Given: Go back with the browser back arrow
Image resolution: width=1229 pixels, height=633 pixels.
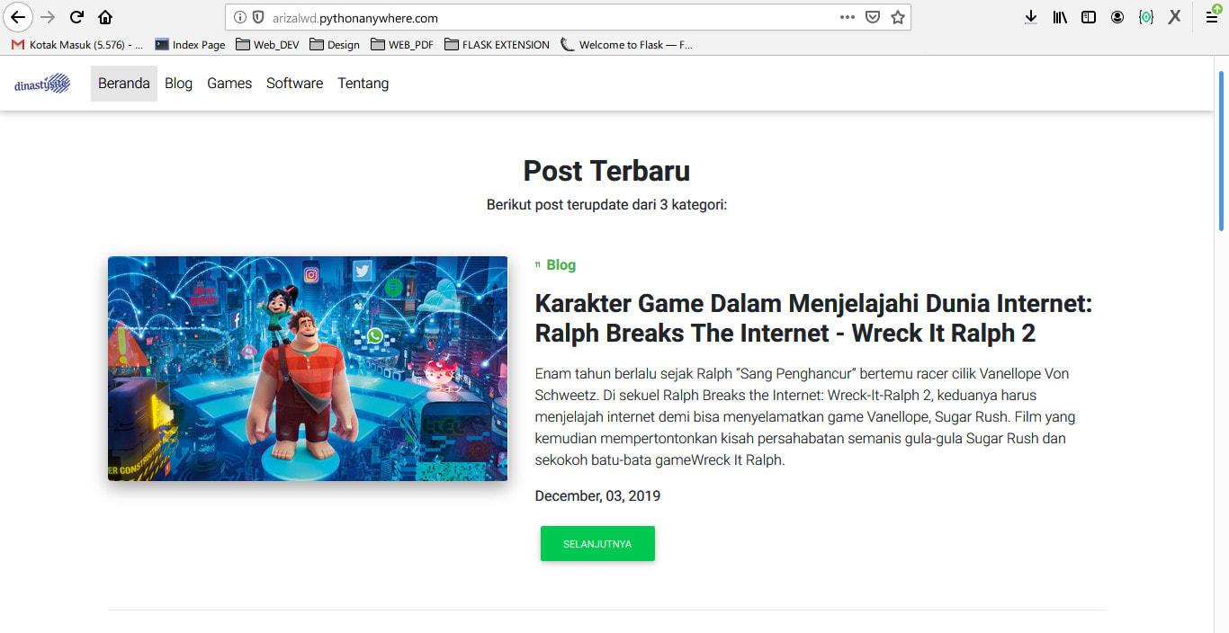Looking at the screenshot, I should click(x=18, y=17).
